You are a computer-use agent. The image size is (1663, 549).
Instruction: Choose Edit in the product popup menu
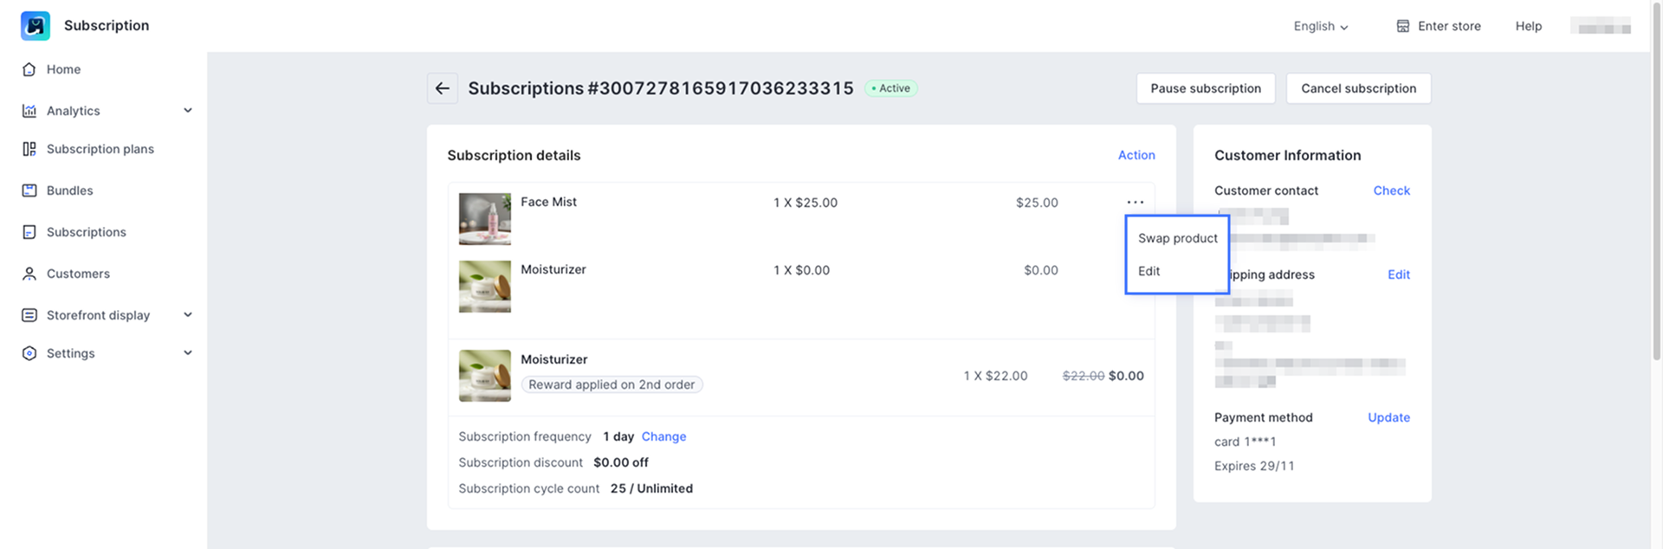[1149, 271]
